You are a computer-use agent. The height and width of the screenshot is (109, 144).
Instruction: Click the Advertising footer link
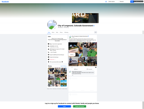point(54,89)
